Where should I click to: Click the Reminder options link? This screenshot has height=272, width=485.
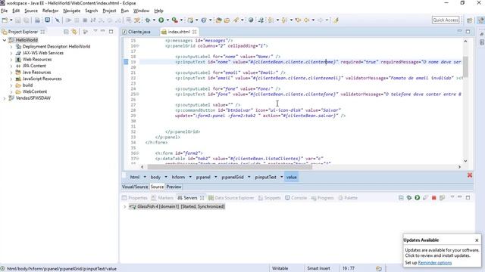coord(434,263)
